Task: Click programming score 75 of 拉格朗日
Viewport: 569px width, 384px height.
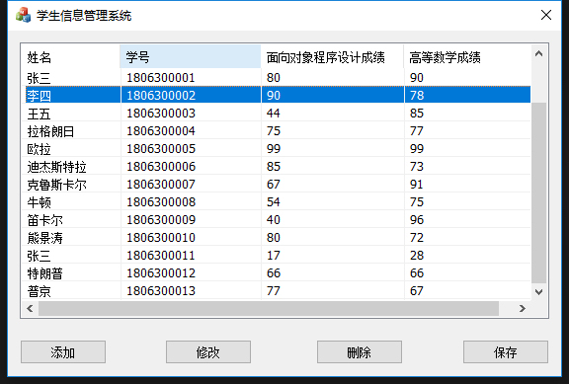Action: [x=274, y=131]
